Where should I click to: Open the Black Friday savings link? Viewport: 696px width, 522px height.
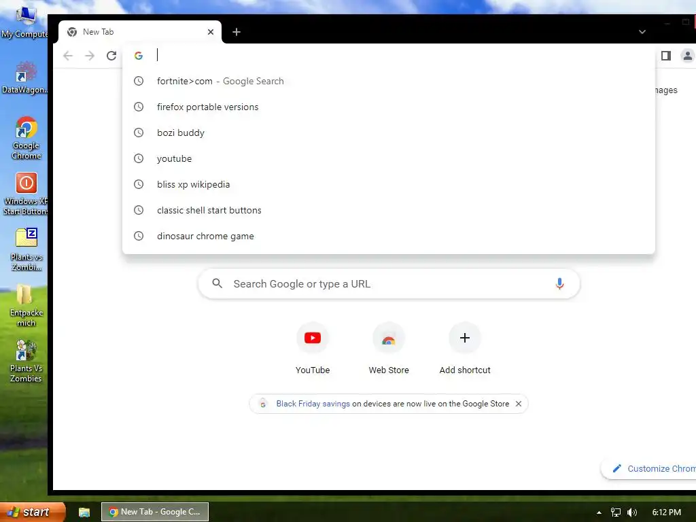click(313, 404)
